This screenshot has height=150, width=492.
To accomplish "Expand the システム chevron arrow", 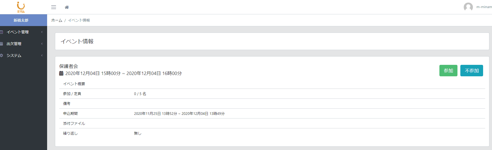I will tap(42, 55).
